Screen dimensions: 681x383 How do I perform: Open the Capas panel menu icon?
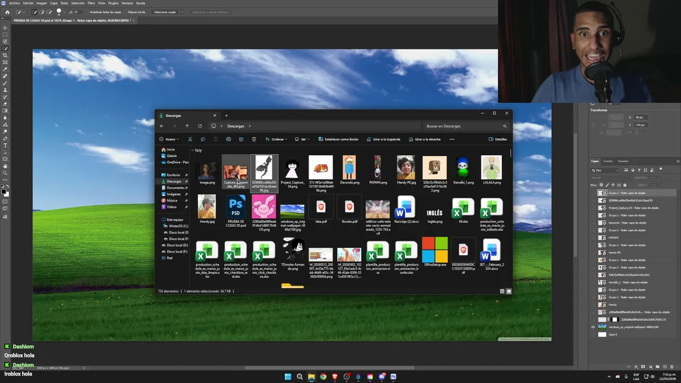click(x=677, y=161)
